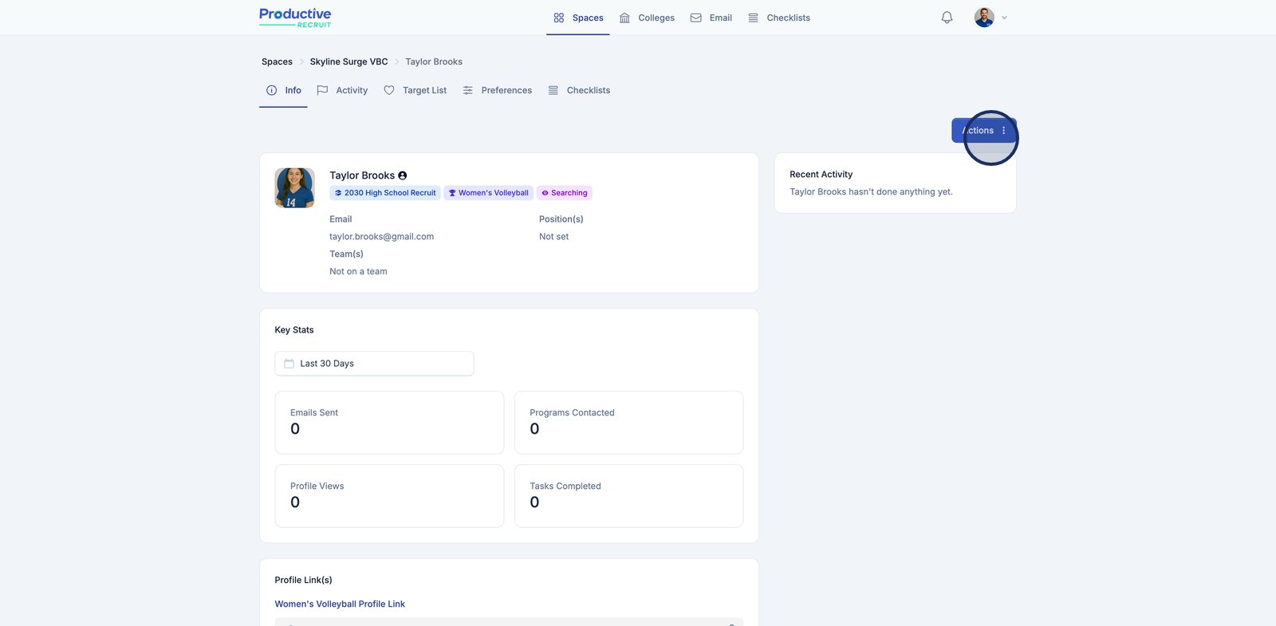
Task: Click the Searching status badge
Action: 565,193
